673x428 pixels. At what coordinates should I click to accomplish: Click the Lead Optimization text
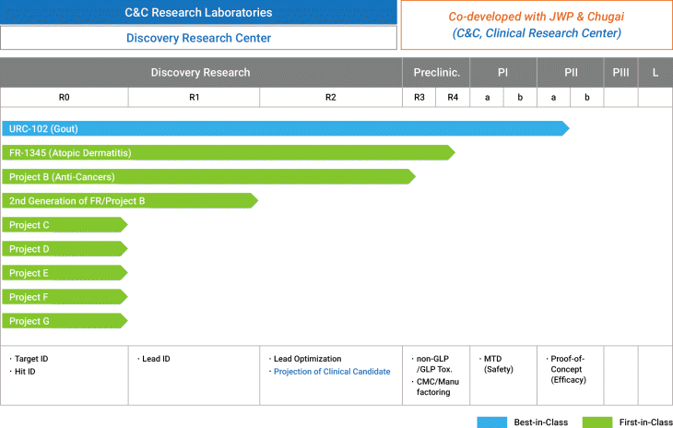click(x=307, y=359)
